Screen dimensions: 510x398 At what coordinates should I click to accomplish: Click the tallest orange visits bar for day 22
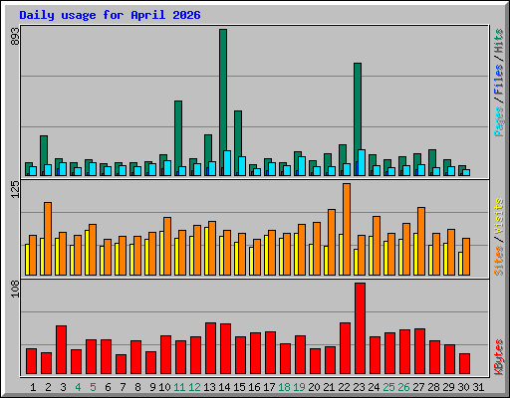[347, 229]
